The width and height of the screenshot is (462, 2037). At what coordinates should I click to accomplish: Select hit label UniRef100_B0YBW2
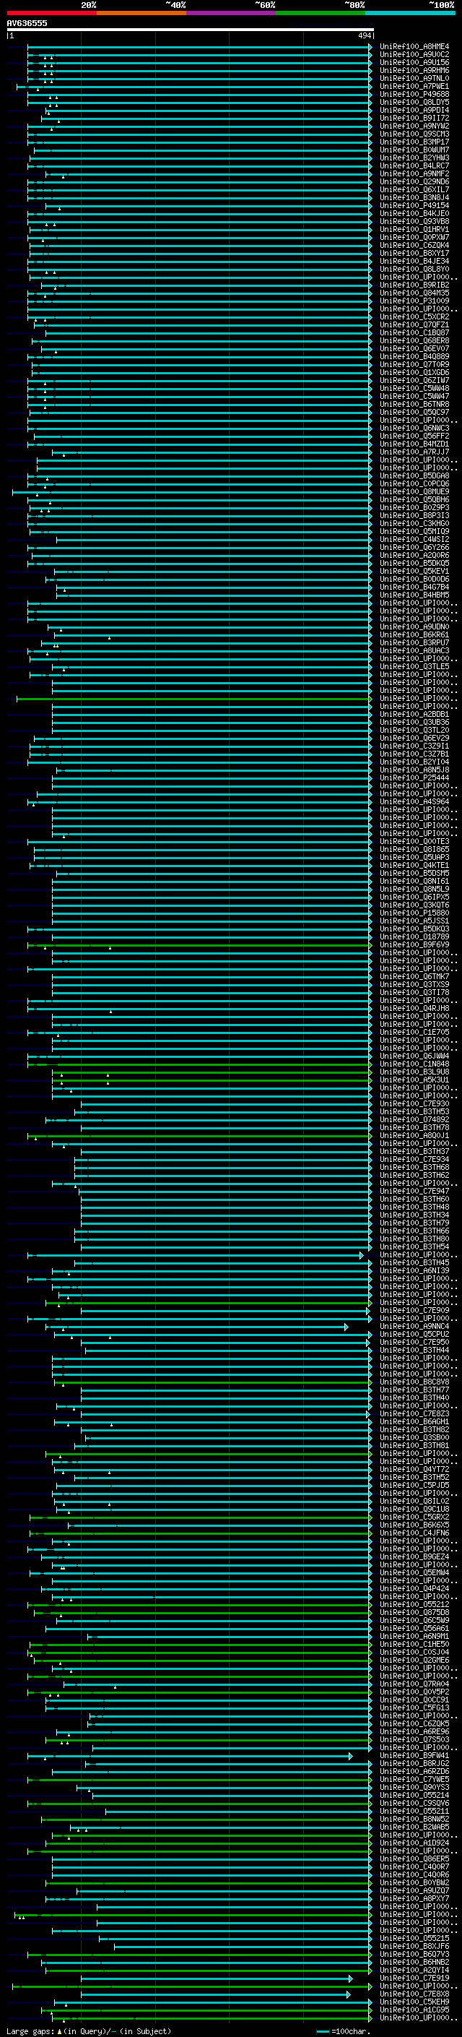click(x=414, y=1882)
